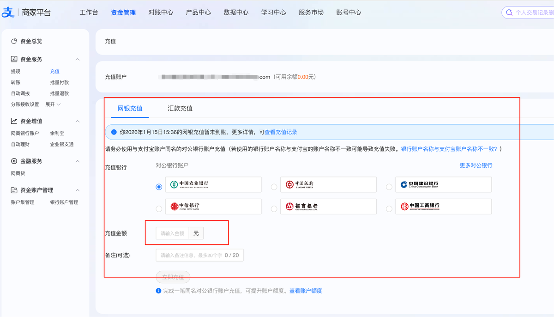Go to 自动理财 in sidebar
The height and width of the screenshot is (317, 554).
pos(20,144)
